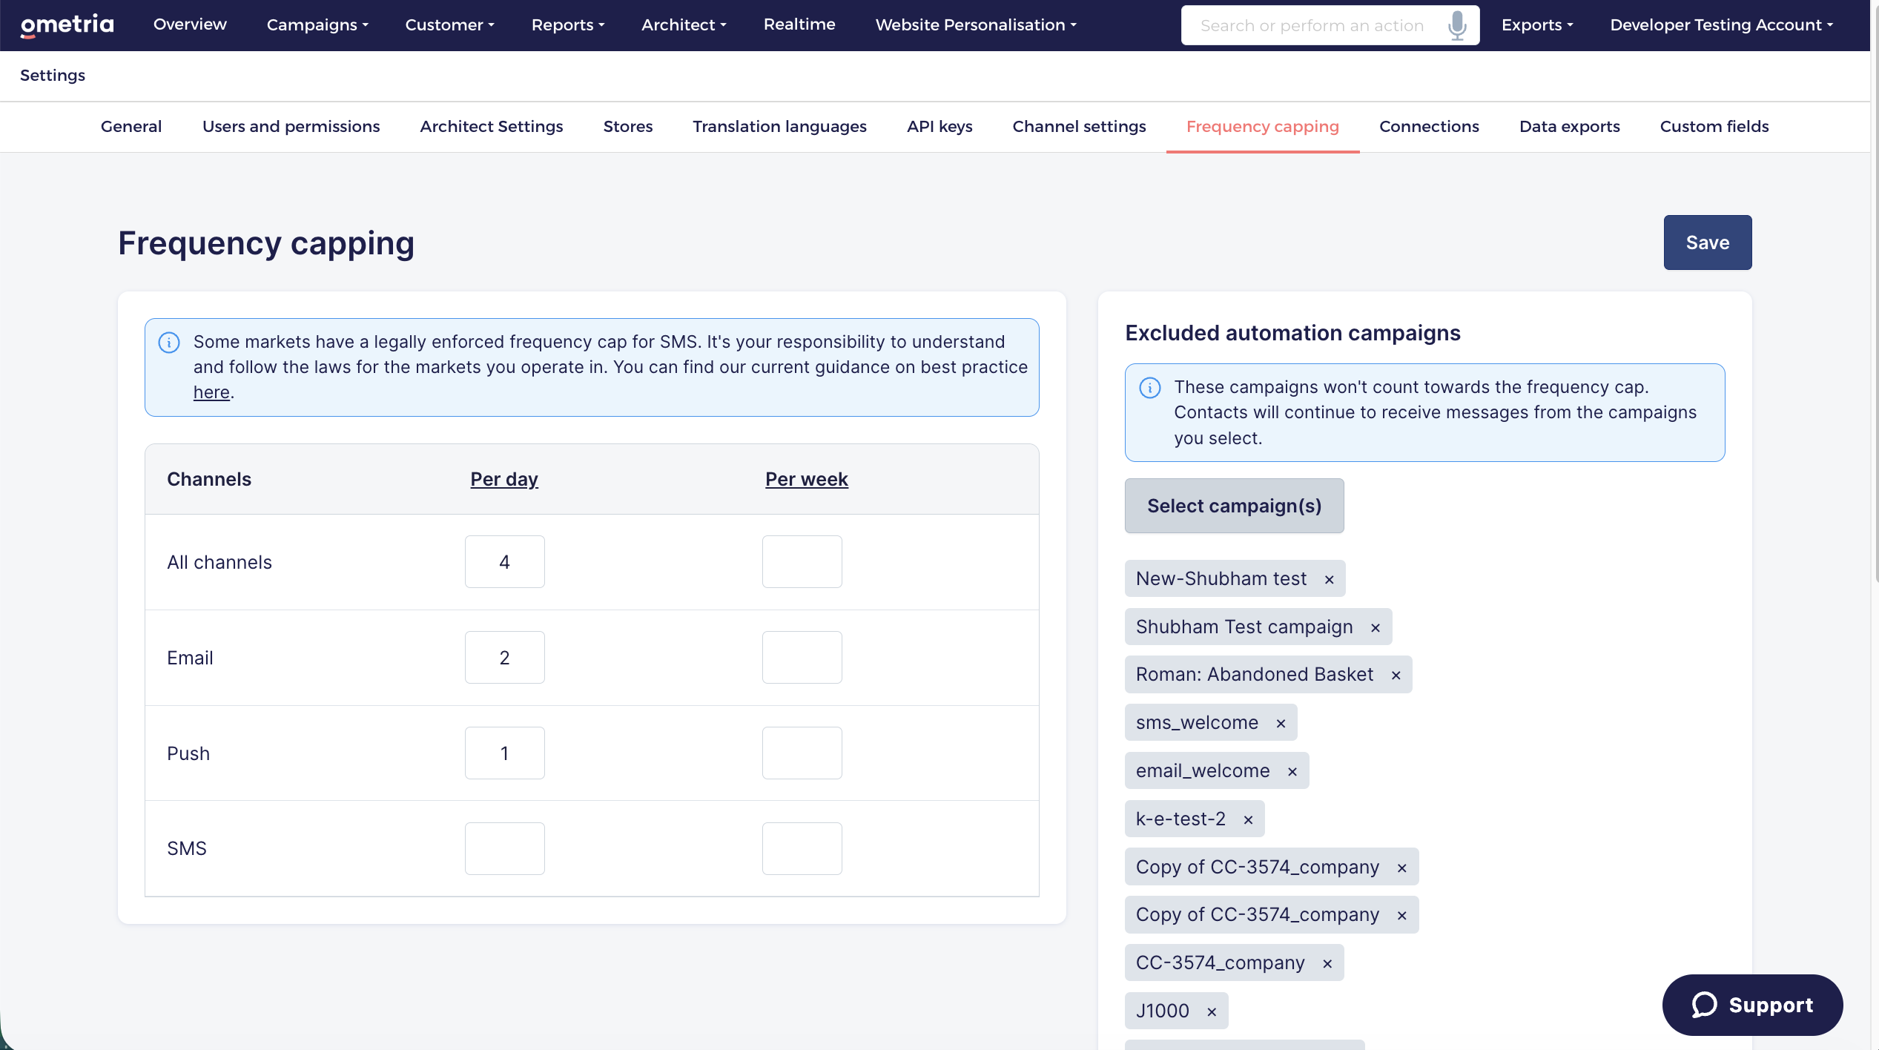Remove the CC-3574_company tag
1879x1050 pixels.
(1327, 963)
